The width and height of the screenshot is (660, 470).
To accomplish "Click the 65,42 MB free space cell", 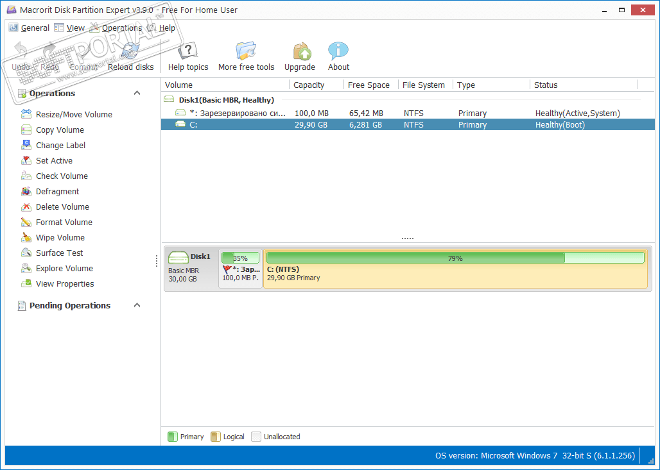I will click(x=366, y=113).
